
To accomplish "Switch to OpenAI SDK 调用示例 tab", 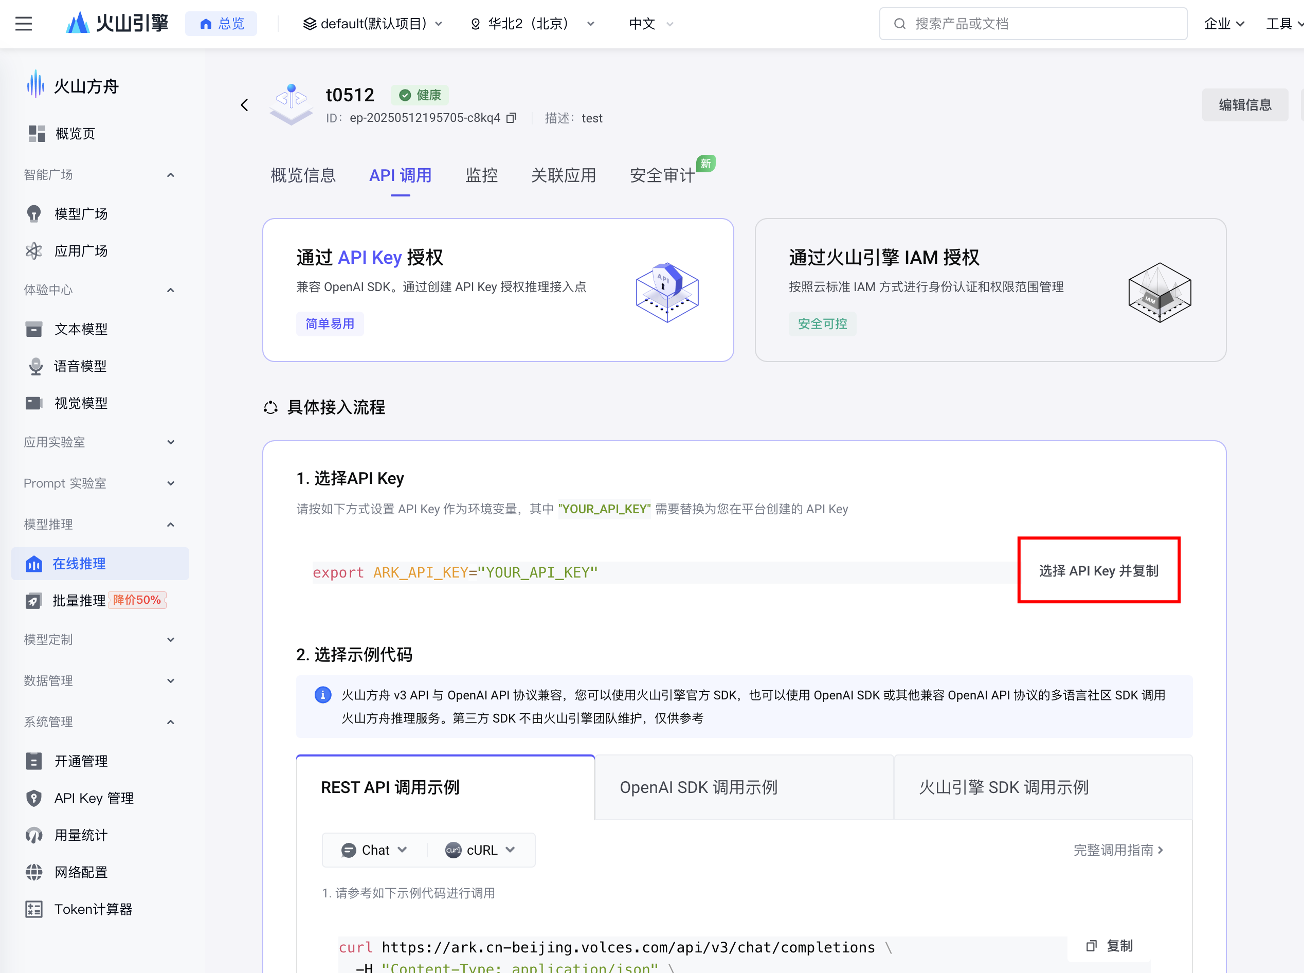I will [698, 787].
